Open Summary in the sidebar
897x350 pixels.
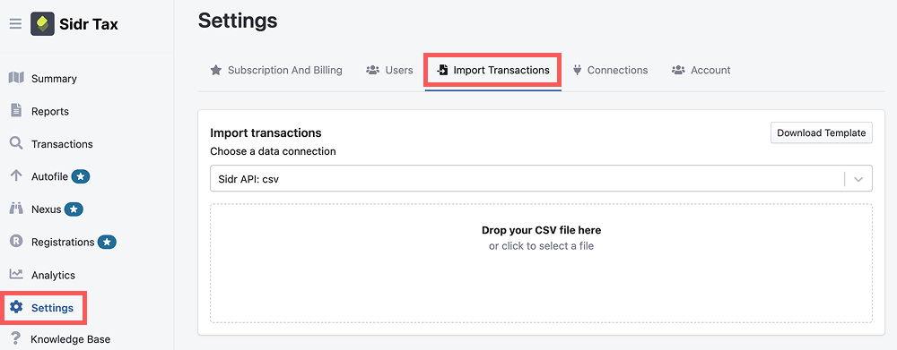click(x=54, y=79)
